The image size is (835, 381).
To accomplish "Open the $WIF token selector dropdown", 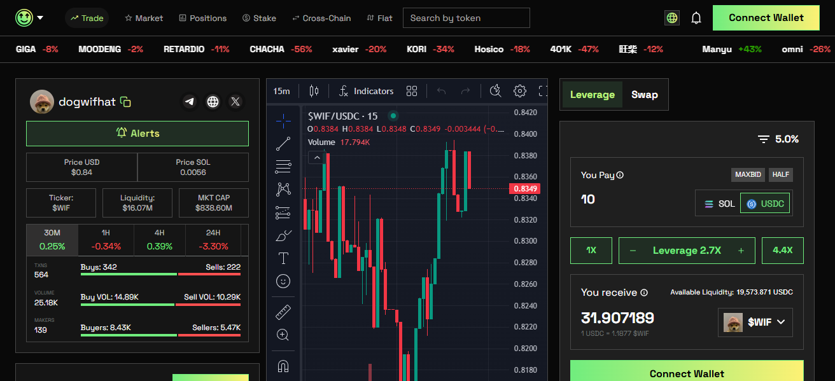I will [755, 322].
